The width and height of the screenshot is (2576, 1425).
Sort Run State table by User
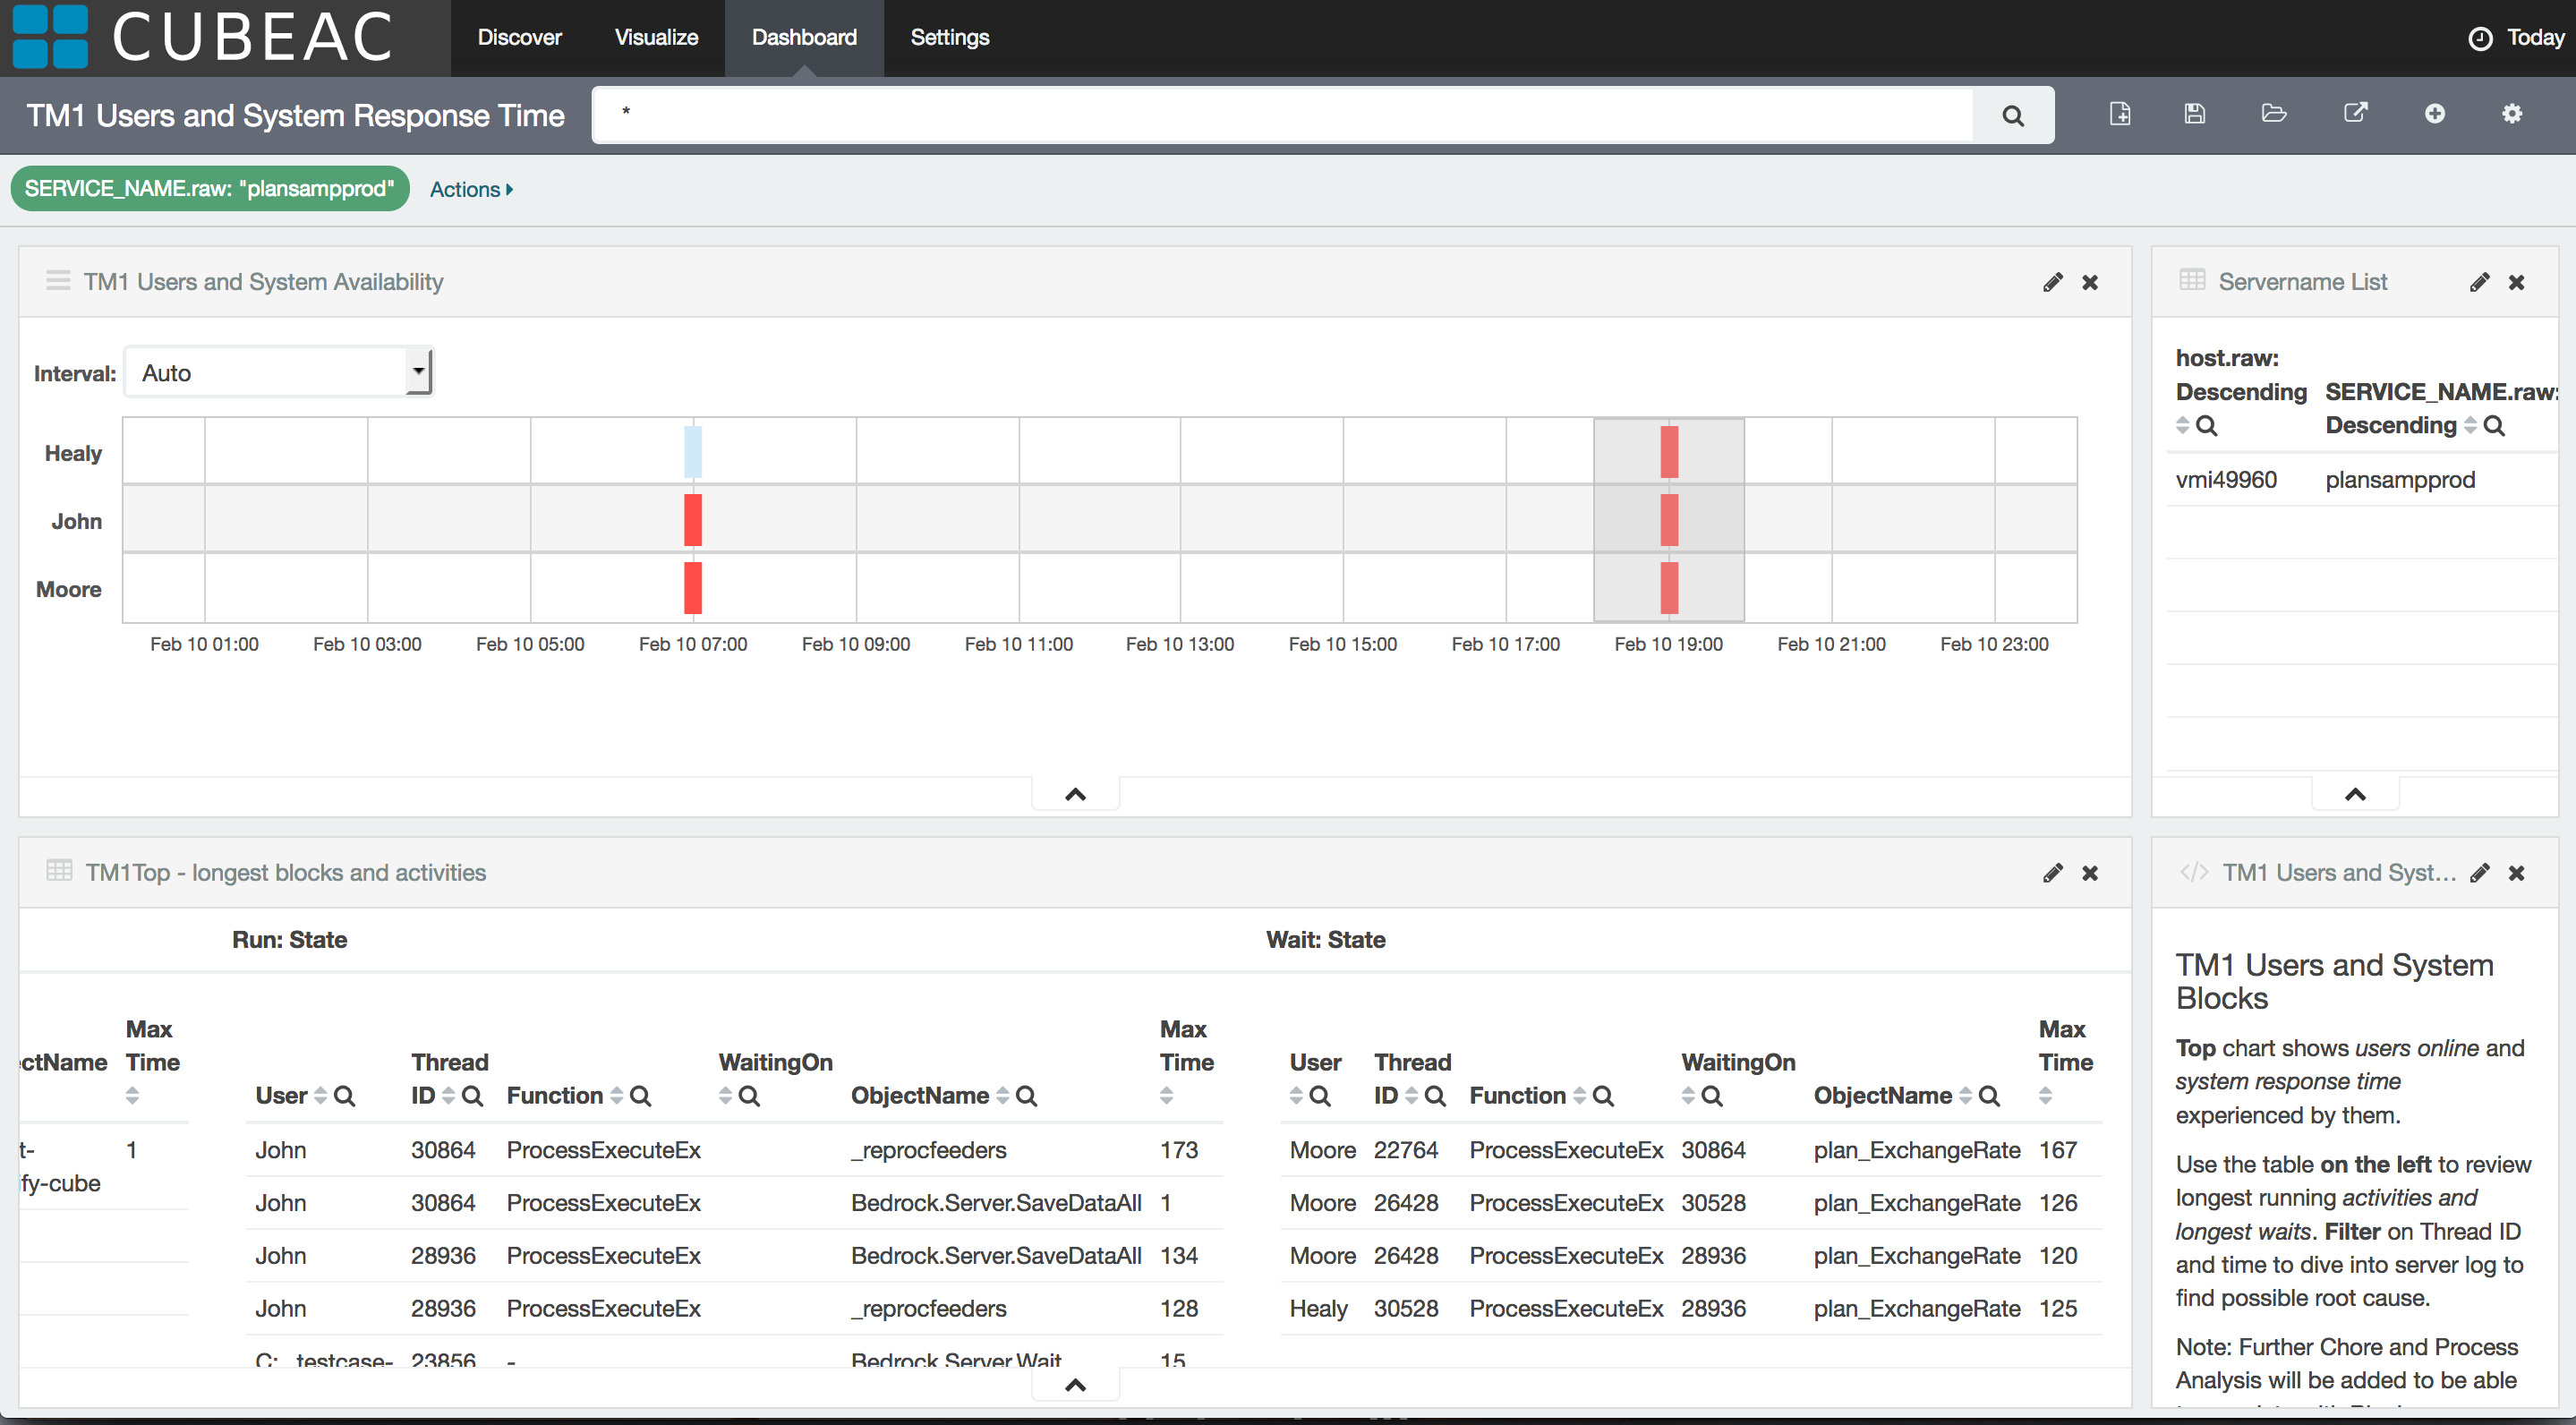pos(320,1096)
